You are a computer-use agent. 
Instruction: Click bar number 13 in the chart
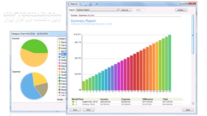pyautogui.click(x=122, y=75)
